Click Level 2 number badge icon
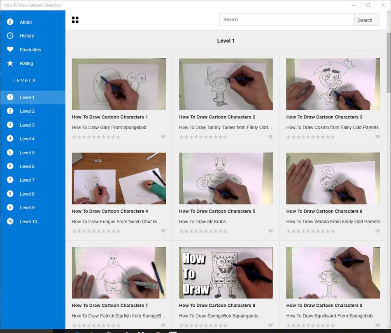The image size is (391, 333). click(10, 111)
